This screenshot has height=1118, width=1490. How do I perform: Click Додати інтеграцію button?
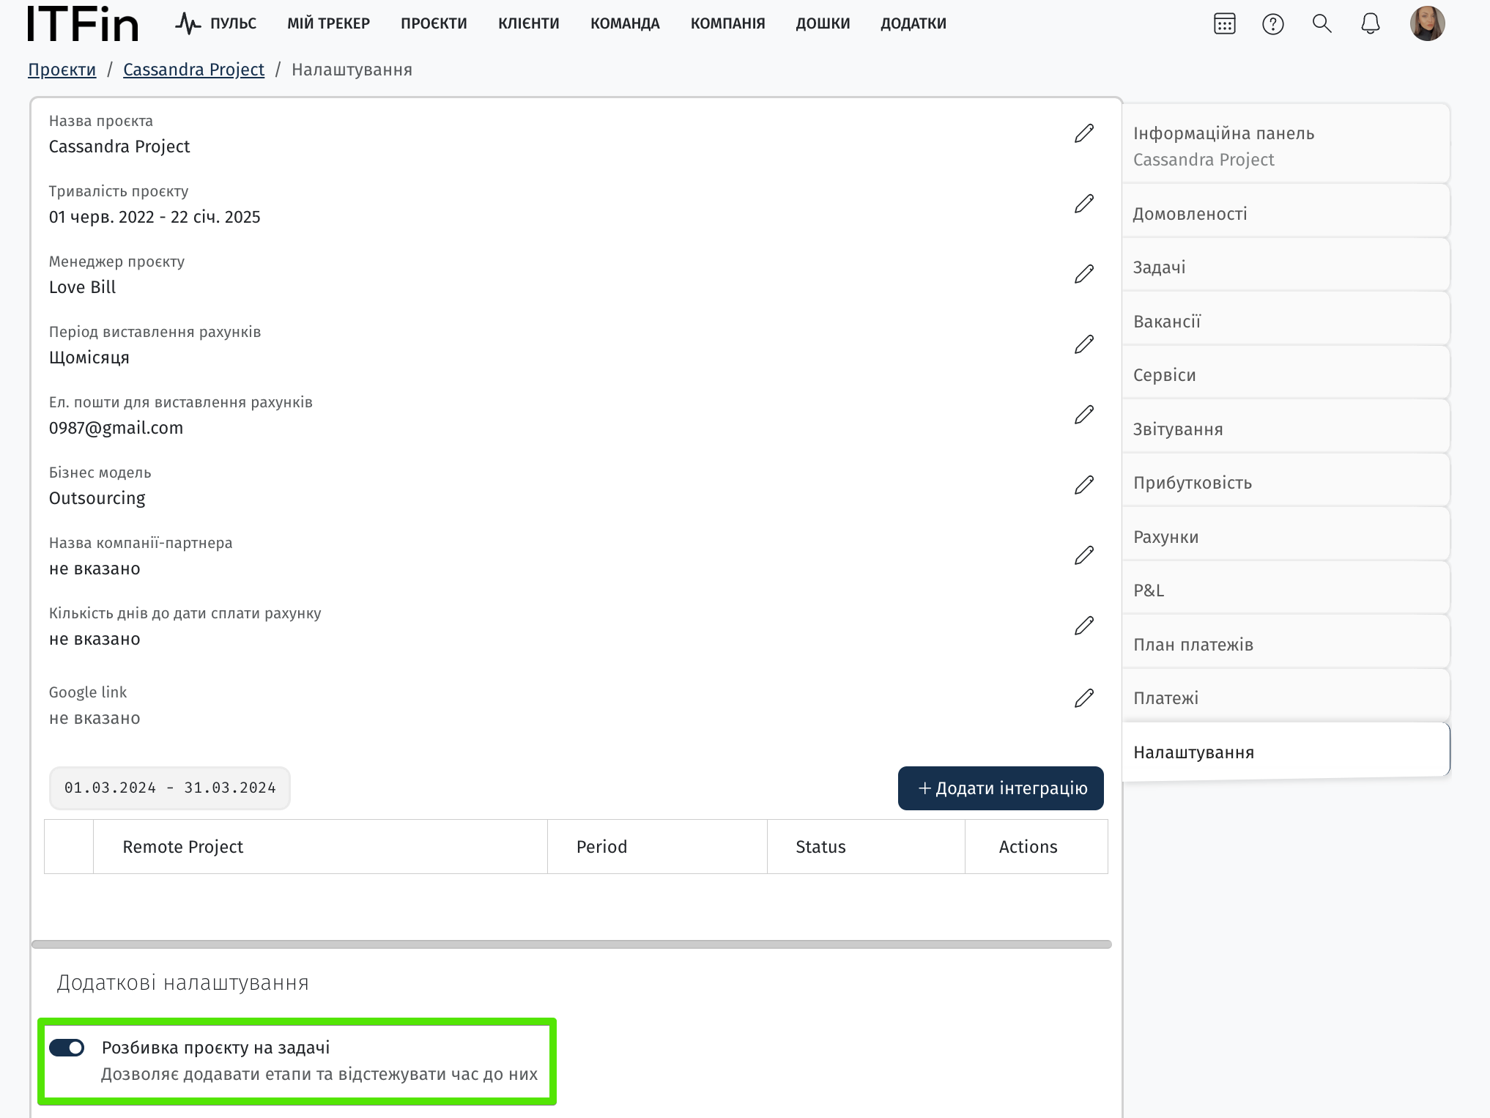1001,788
